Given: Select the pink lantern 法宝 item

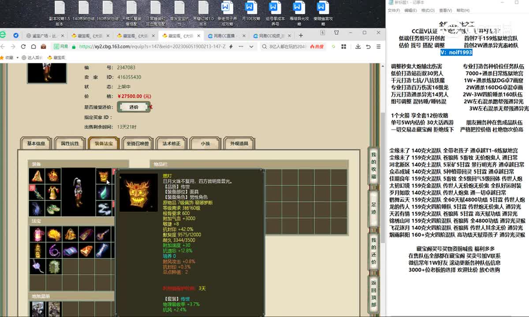Looking at the screenshot, I should 37,234.
